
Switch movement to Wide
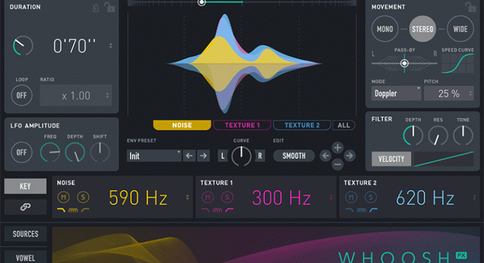coord(460,29)
